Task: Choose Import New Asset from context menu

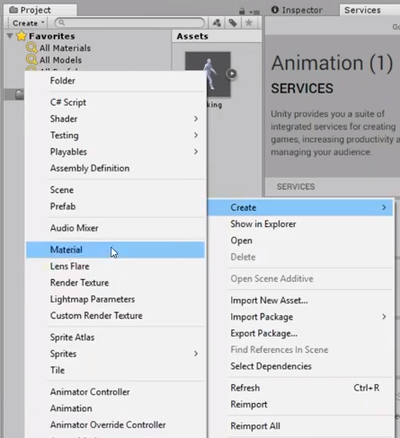Action: pyautogui.click(x=300, y=301)
